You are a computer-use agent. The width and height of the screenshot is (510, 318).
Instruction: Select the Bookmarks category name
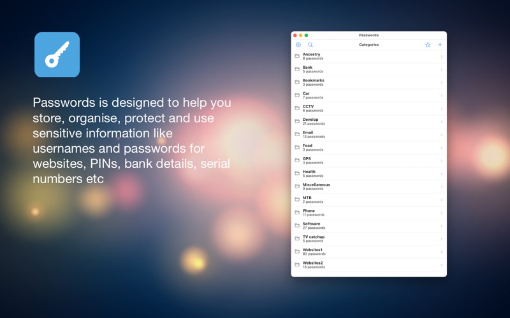pyautogui.click(x=313, y=81)
